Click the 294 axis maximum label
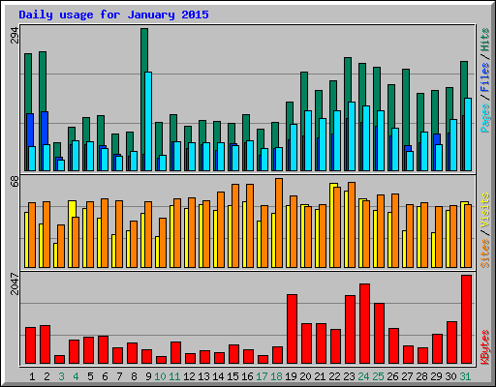Image resolution: width=496 pixels, height=387 pixels. [x=15, y=36]
